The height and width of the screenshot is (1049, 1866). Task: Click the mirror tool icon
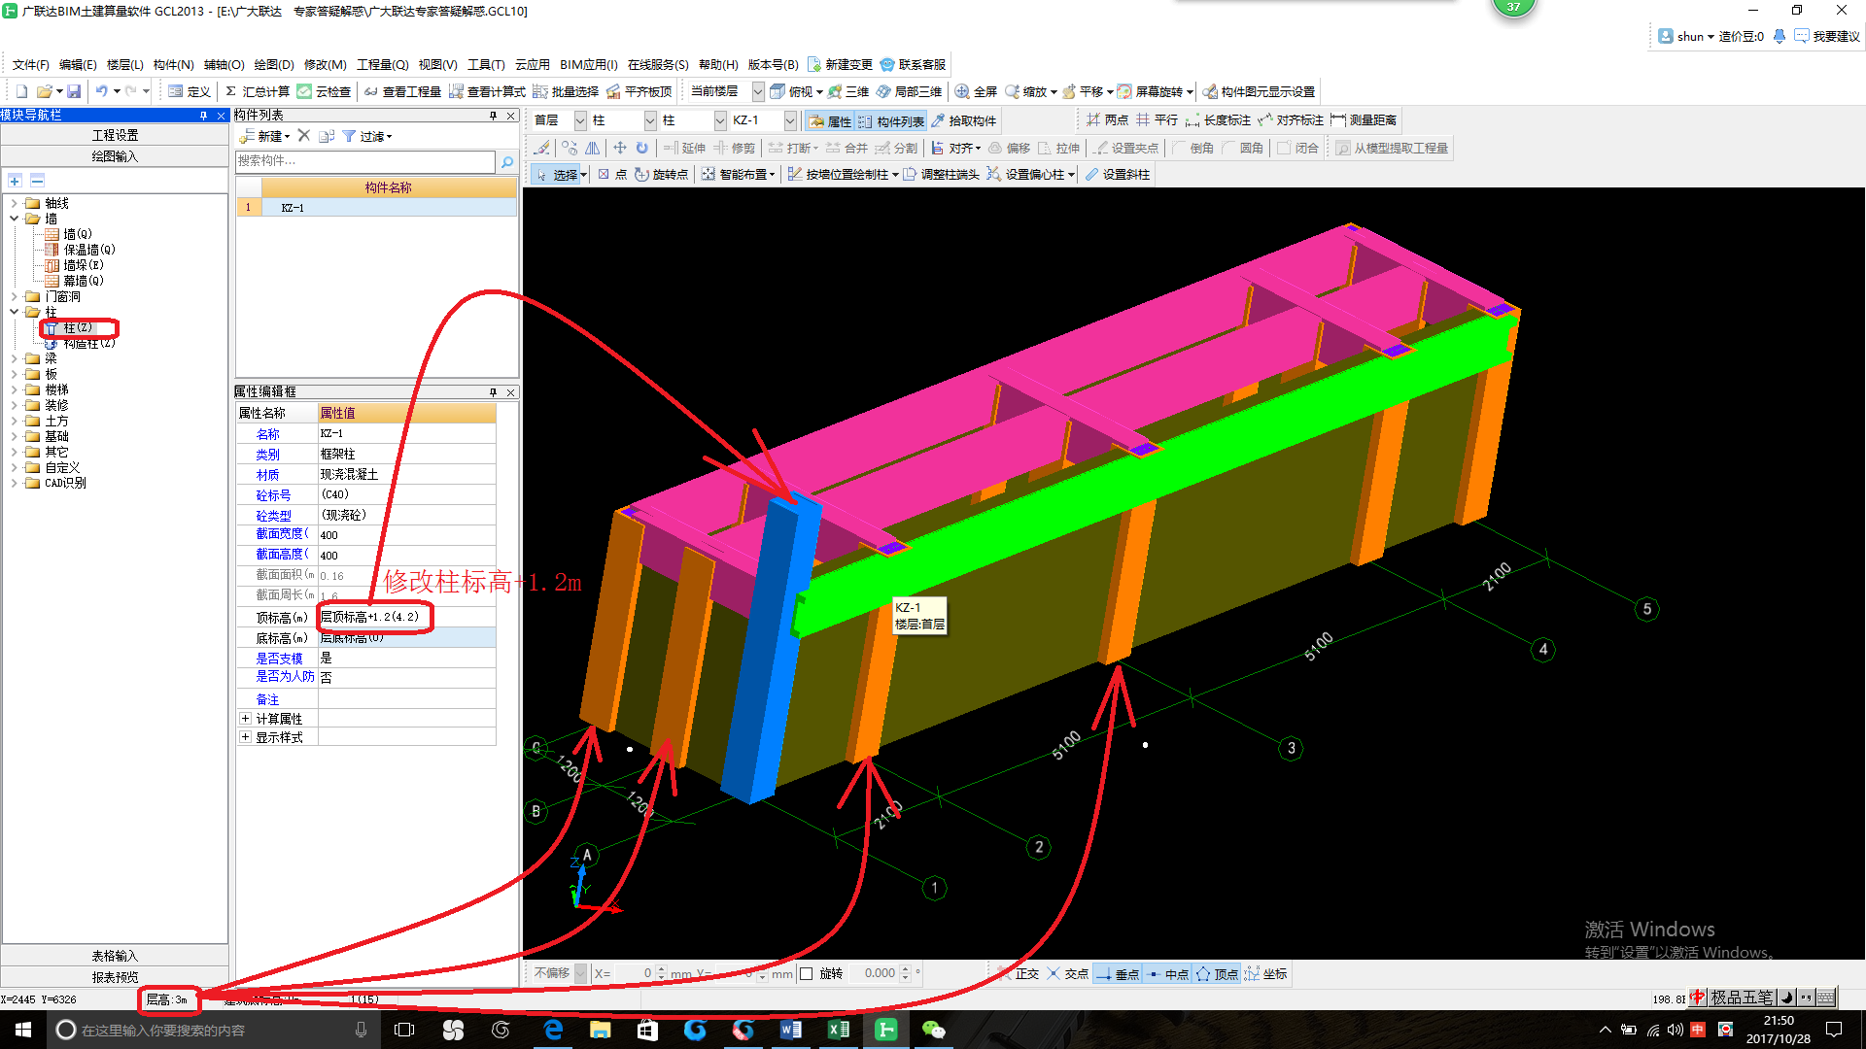point(592,148)
